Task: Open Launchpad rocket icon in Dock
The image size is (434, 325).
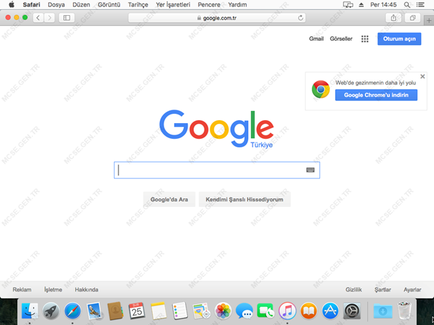Action: coord(51,311)
